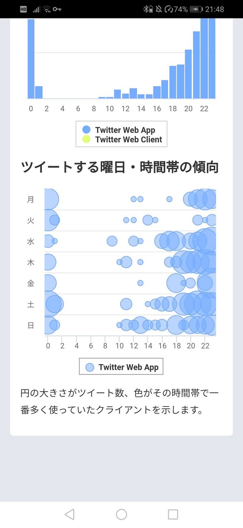Tap the Wi-Fi icon in status bar
This screenshot has width=243, height=528.
(x=47, y=9)
